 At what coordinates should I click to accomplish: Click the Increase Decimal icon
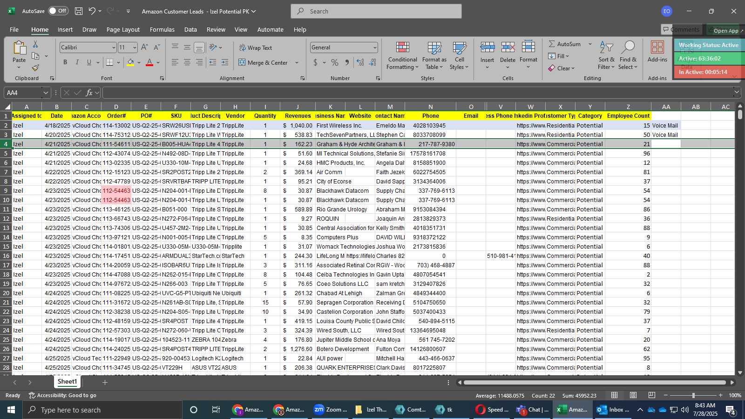(x=360, y=62)
